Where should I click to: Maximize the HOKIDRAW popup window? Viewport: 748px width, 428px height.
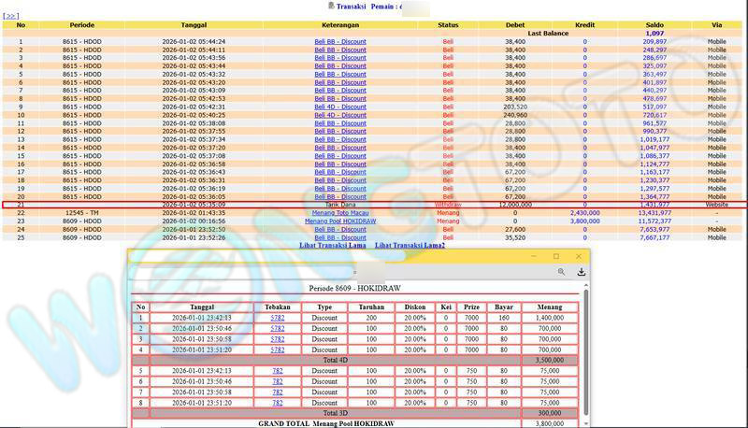(x=555, y=256)
